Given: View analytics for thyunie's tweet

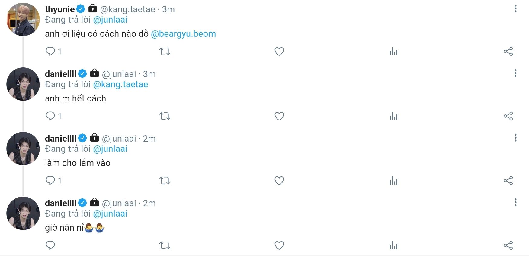Looking at the screenshot, I should (x=393, y=52).
